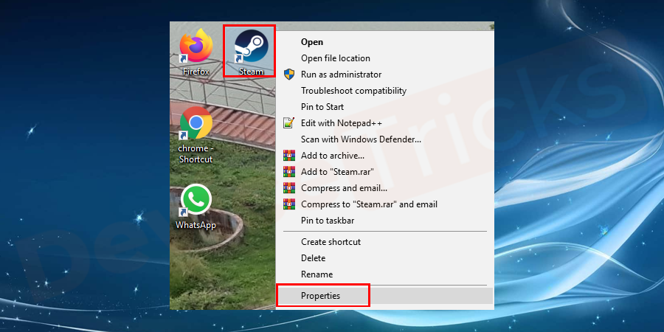
Task: Click the WhatsApp label text
Action: [x=196, y=225]
